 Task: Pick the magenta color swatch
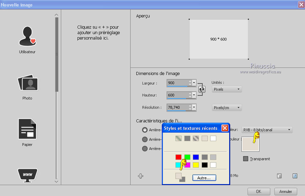pyautogui.click(x=188, y=165)
